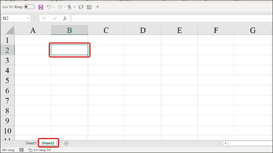Select row 3 header
This screenshot has width=273, height=153.
coord(7,60)
